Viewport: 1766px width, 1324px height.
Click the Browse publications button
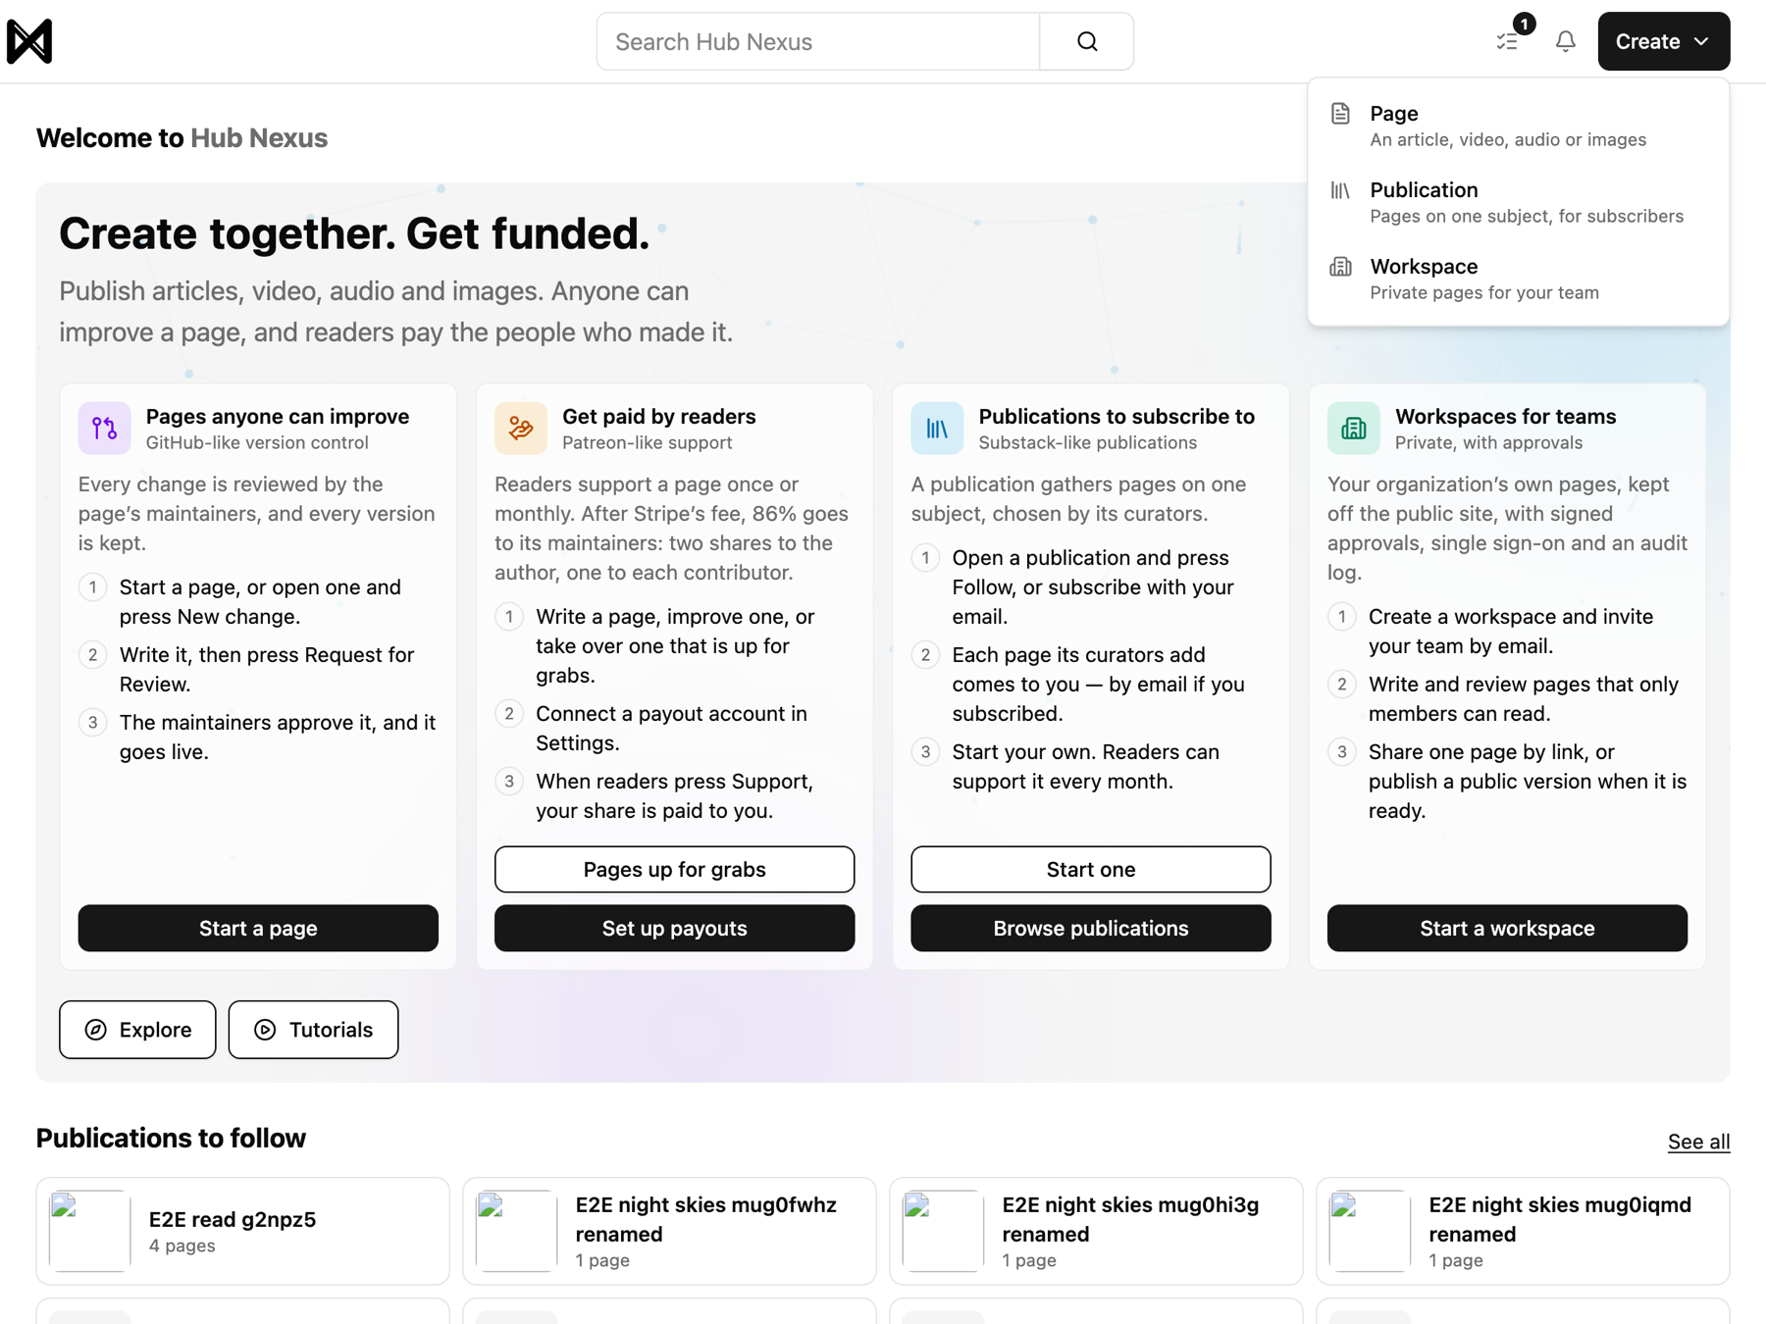1091,928
